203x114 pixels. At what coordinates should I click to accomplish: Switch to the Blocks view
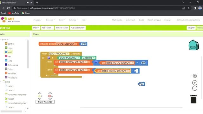pyautogui.click(x=200, y=28)
